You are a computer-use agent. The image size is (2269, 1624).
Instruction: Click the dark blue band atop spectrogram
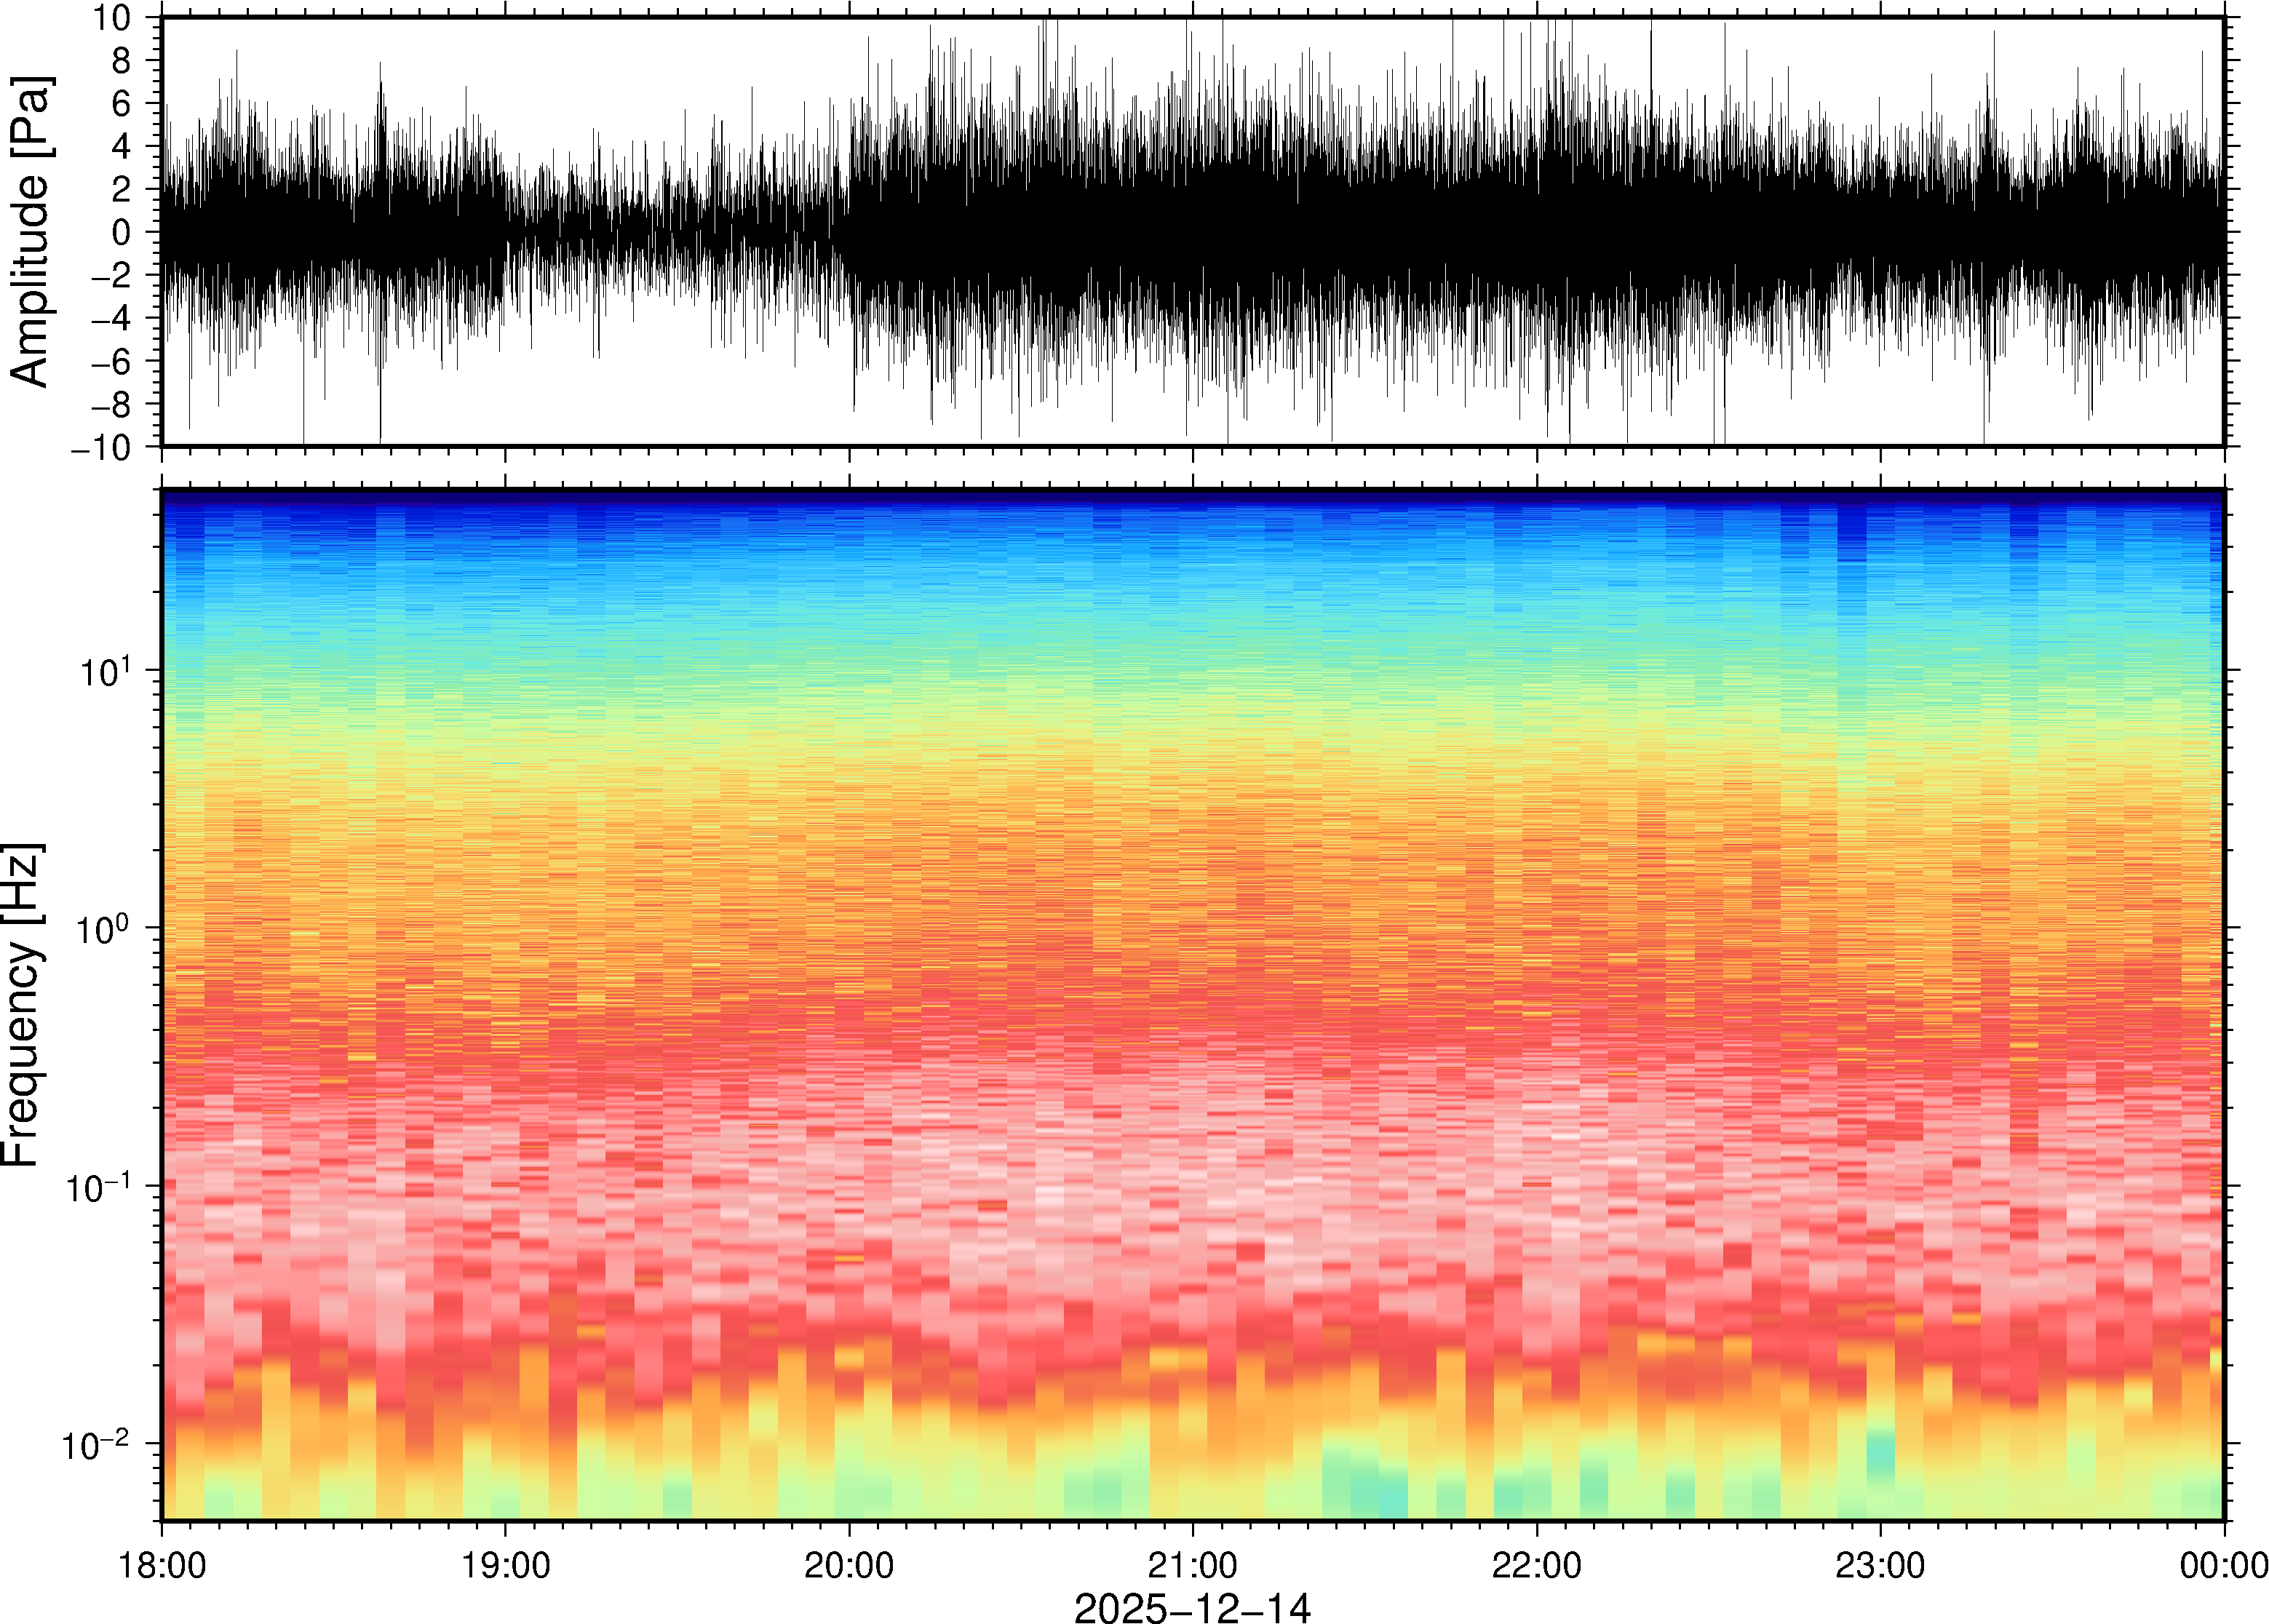pyautogui.click(x=1192, y=497)
